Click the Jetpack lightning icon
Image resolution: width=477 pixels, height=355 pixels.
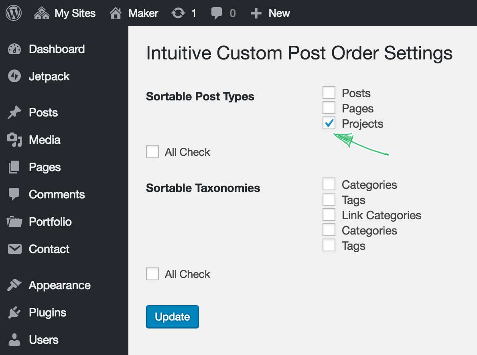[x=14, y=76]
